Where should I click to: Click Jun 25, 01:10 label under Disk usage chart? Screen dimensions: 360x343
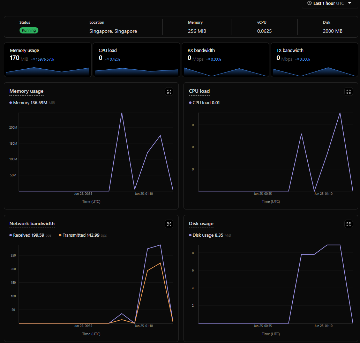pyautogui.click(x=323, y=326)
